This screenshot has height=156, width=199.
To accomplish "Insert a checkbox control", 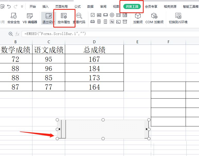I will [x=93, y=15].
